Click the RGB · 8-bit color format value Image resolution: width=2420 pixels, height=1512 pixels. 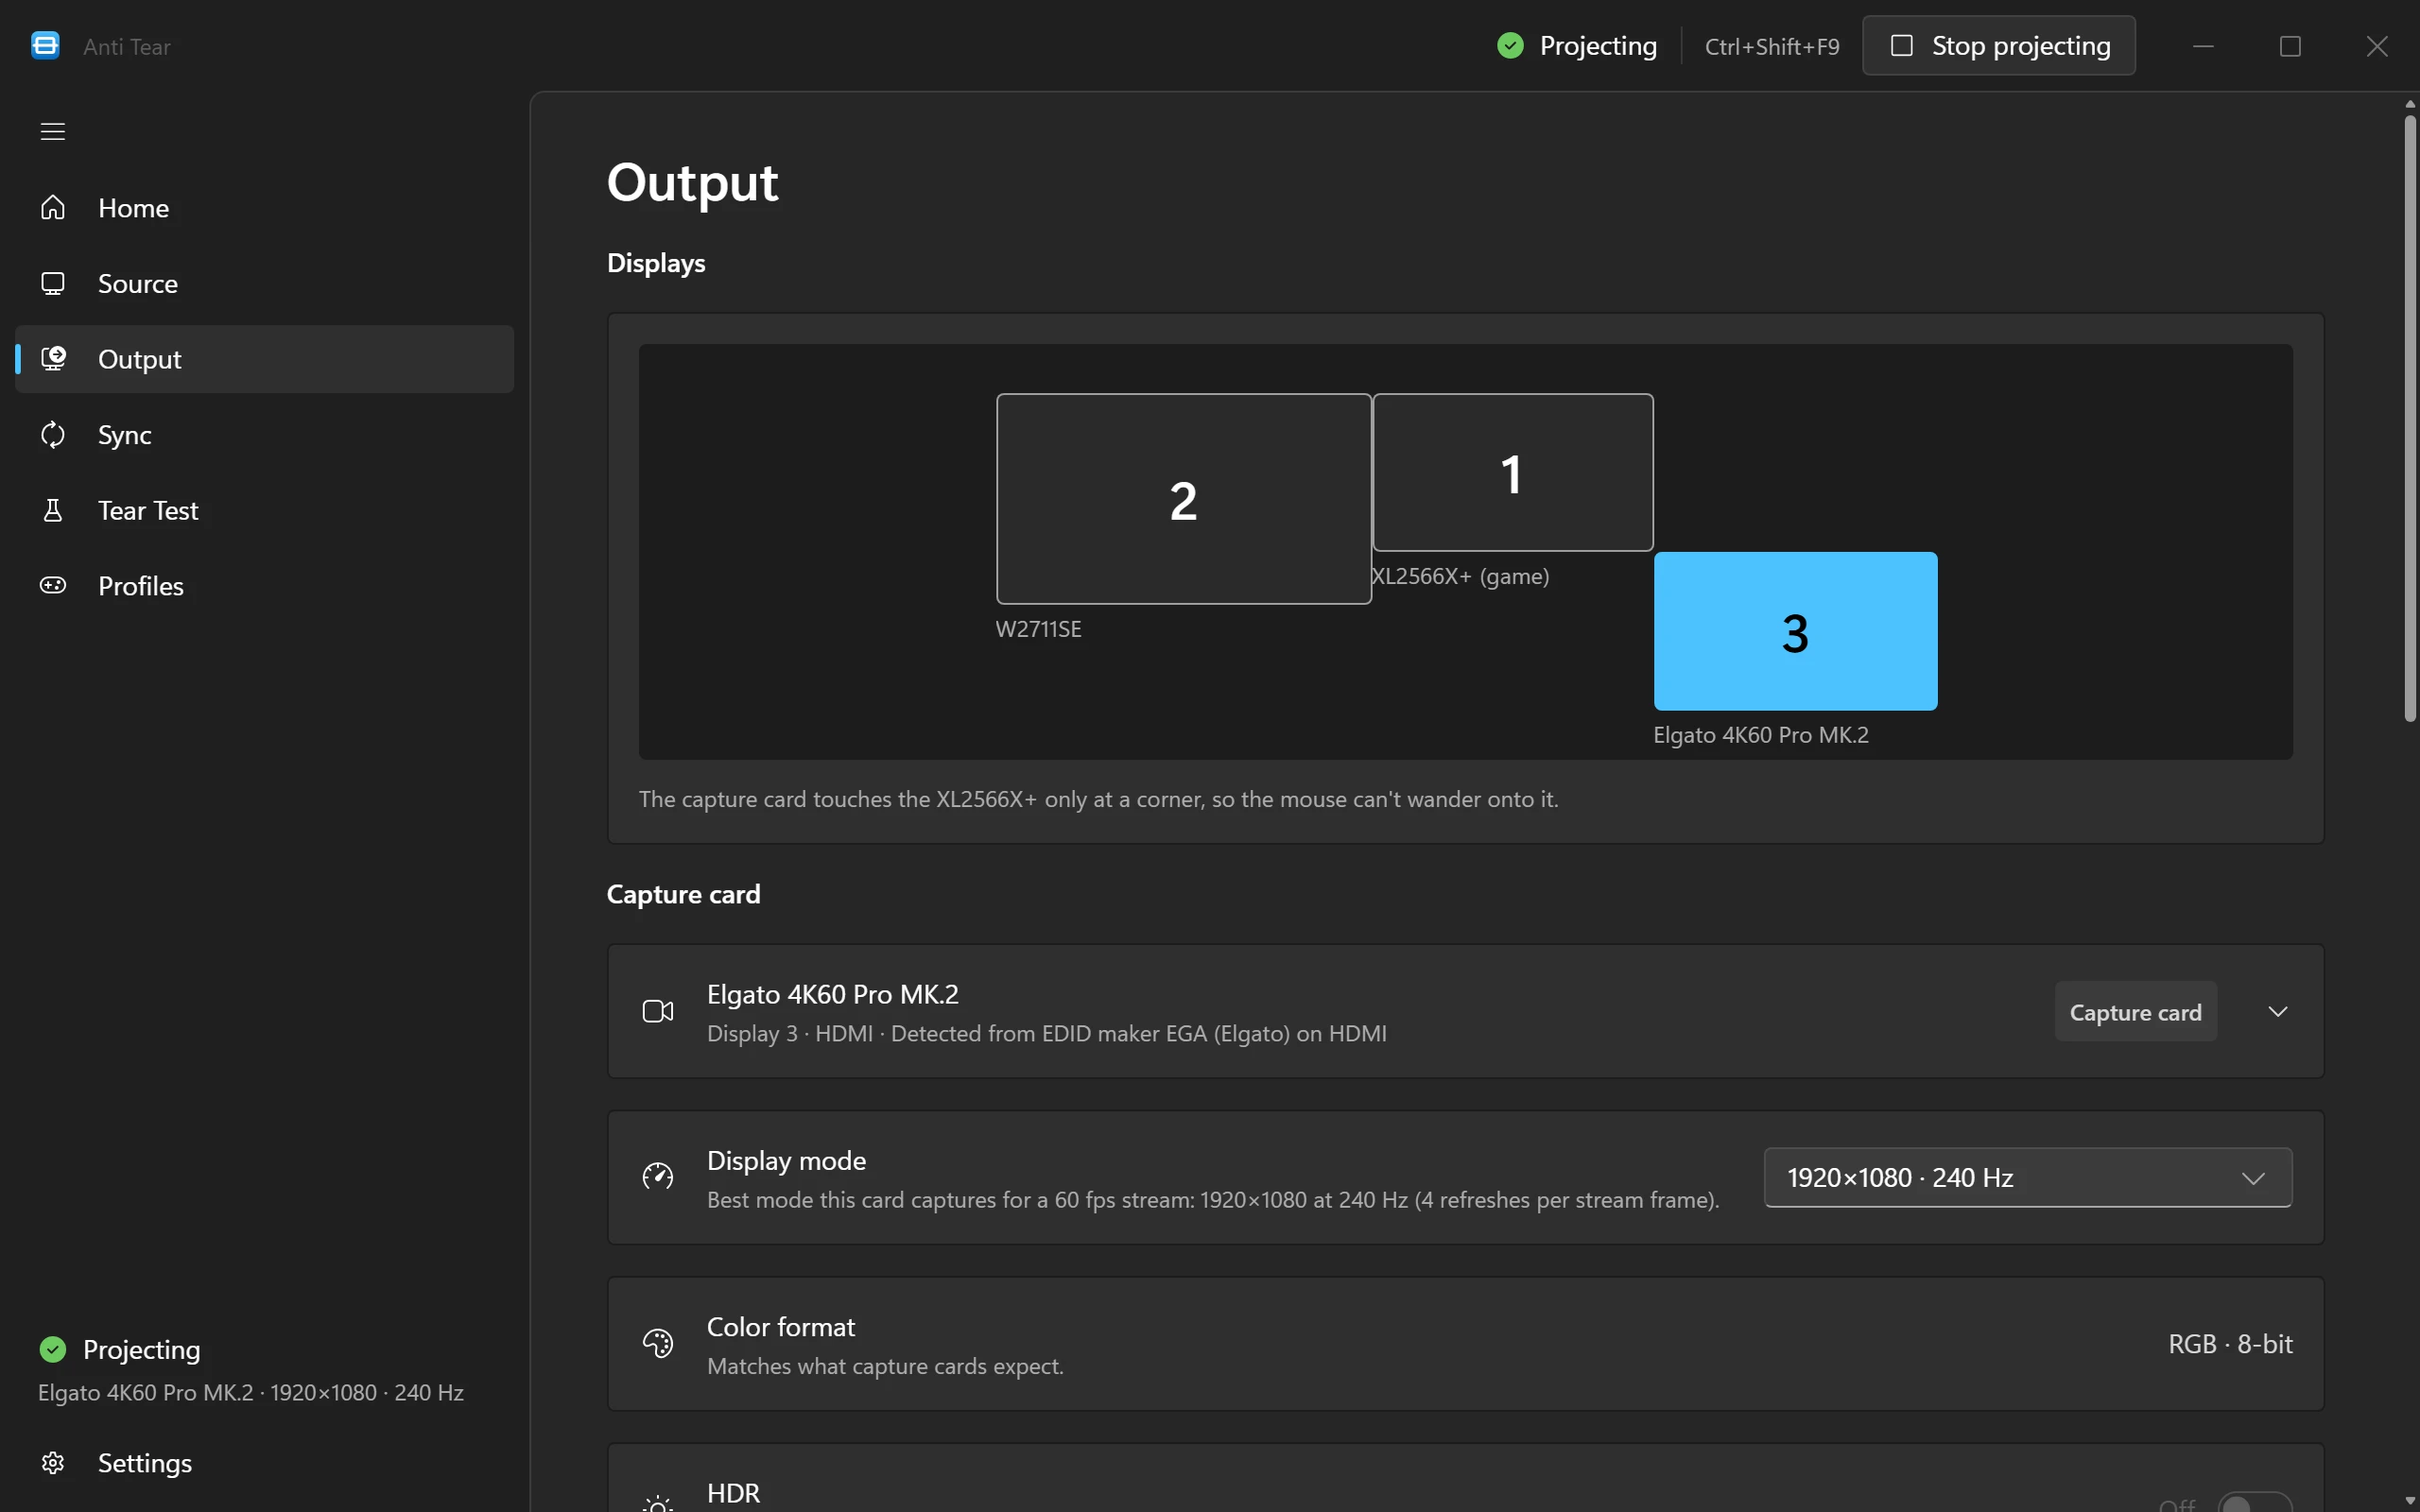point(2230,1343)
